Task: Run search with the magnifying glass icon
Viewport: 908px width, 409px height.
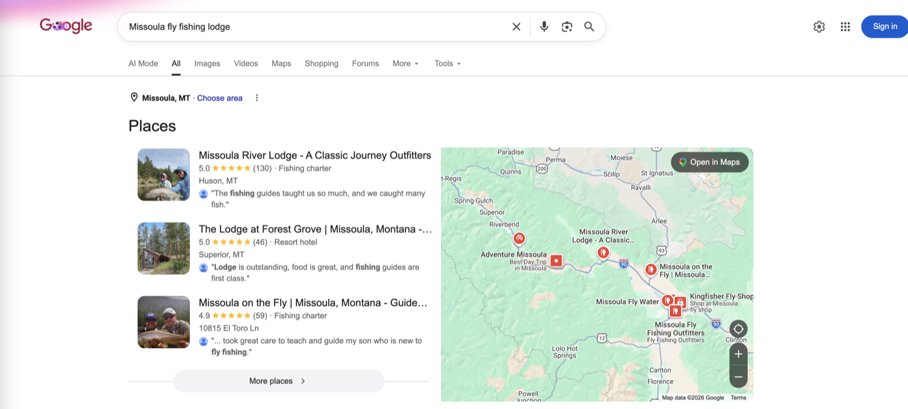Action: coord(589,27)
